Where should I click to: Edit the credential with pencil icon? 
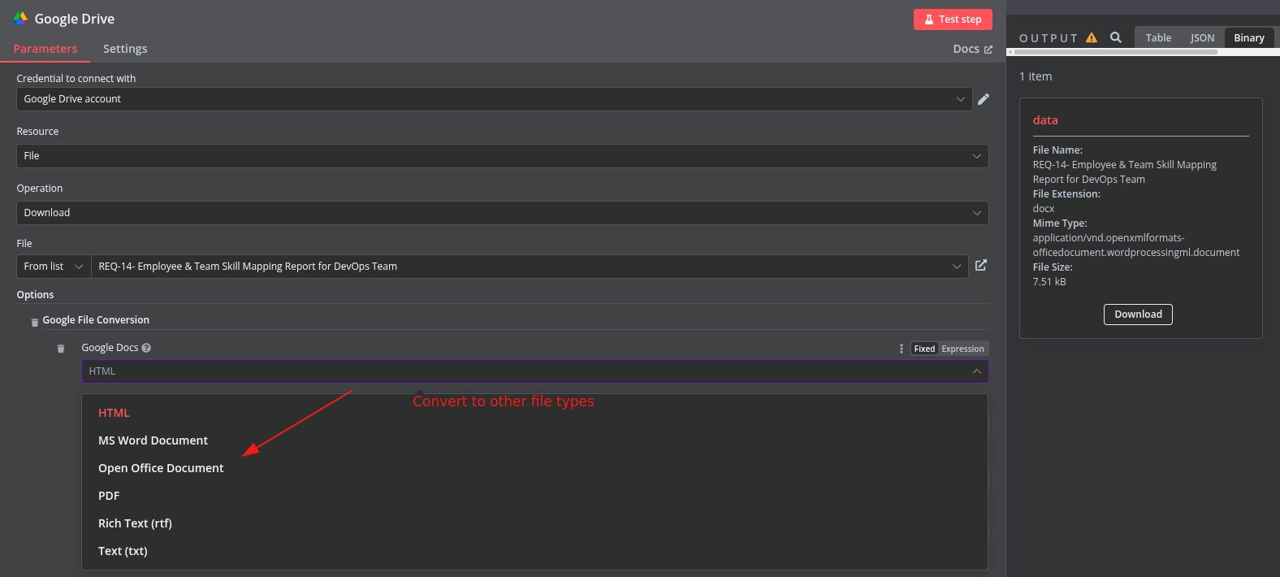coord(984,99)
